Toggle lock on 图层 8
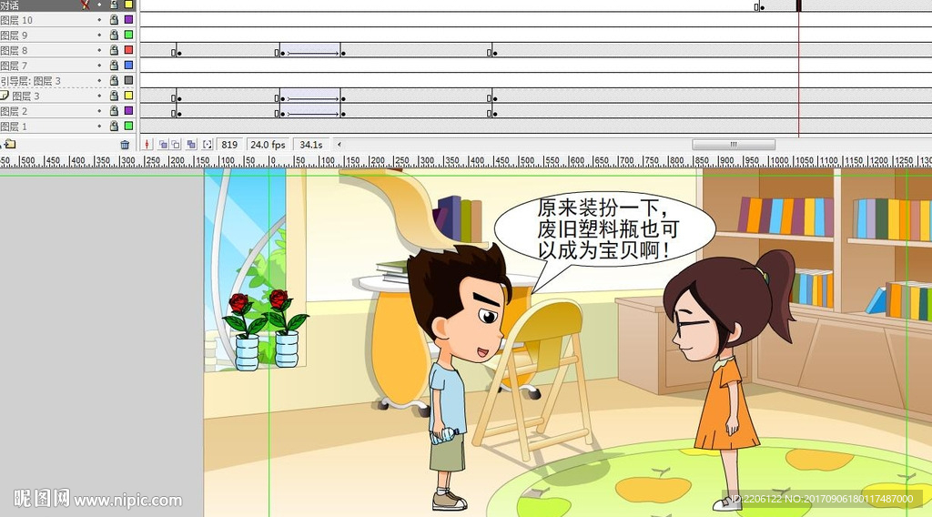The image size is (932, 517). click(x=114, y=50)
